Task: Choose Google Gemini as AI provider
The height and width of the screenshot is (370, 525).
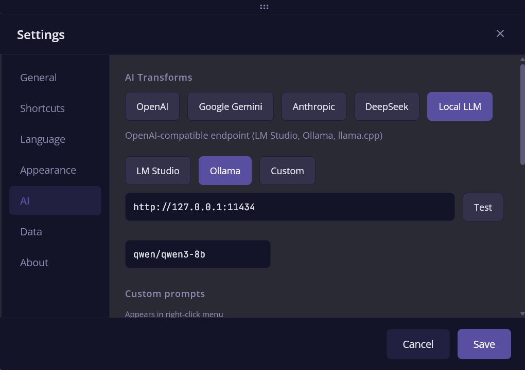Action: (231, 107)
